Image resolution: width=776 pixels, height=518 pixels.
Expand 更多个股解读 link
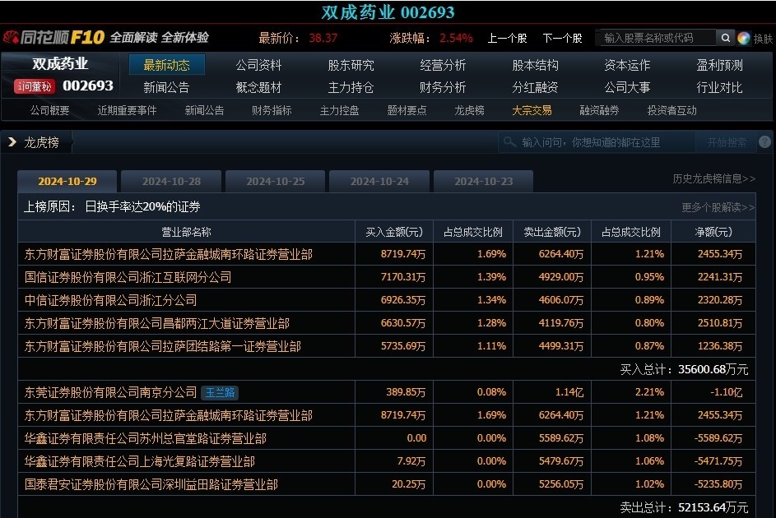point(718,207)
